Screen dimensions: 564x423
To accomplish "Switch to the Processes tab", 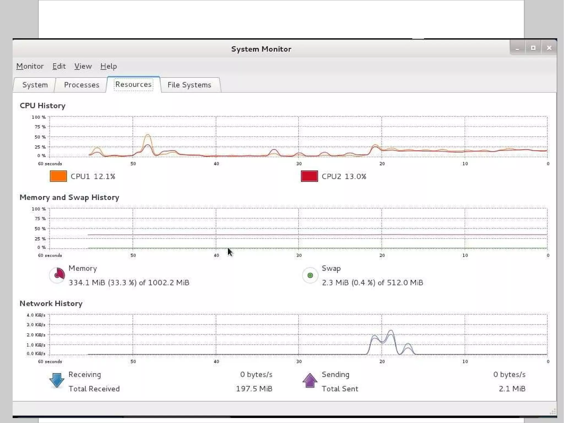I will coord(82,85).
